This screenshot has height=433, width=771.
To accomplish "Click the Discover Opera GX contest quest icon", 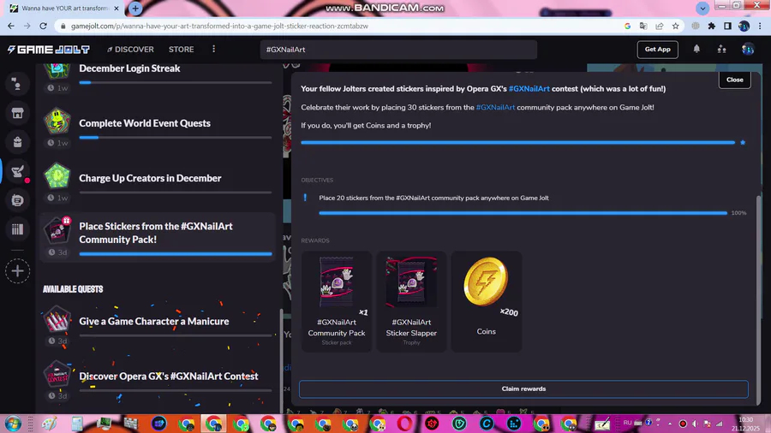I will (x=57, y=375).
